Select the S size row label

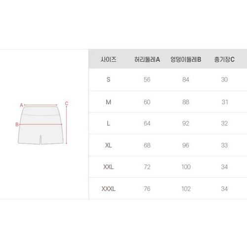pyautogui.click(x=108, y=80)
